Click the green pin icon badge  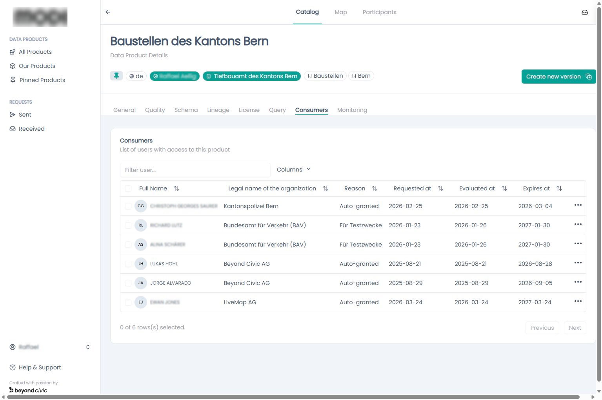(116, 76)
